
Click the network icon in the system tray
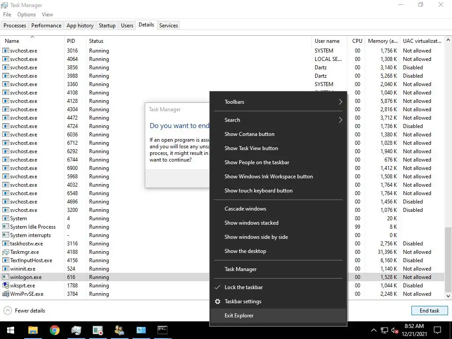coord(384,330)
